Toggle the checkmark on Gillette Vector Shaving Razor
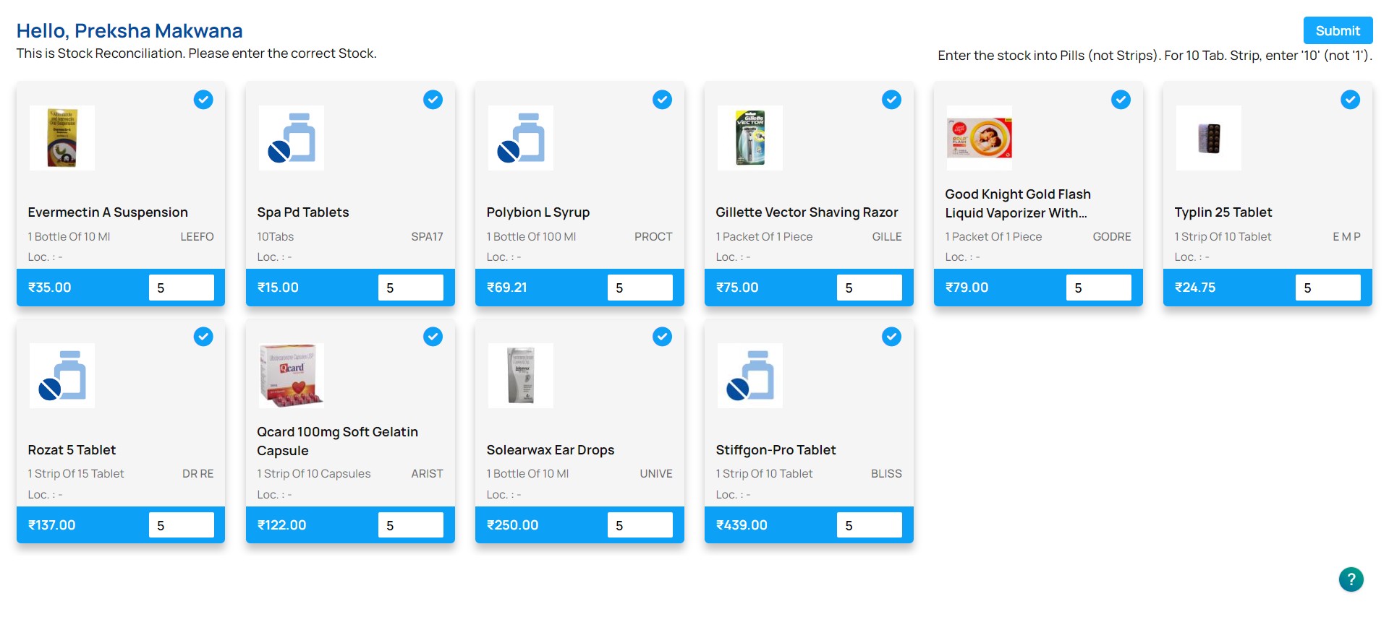The image size is (1389, 617). (891, 100)
